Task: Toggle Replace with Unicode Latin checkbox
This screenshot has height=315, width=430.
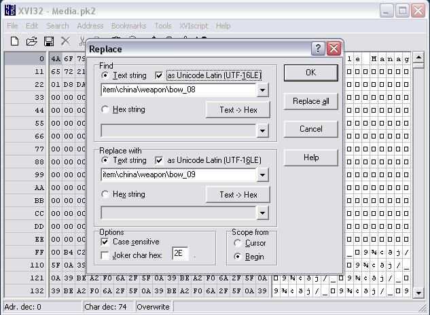Action: pyautogui.click(x=159, y=160)
